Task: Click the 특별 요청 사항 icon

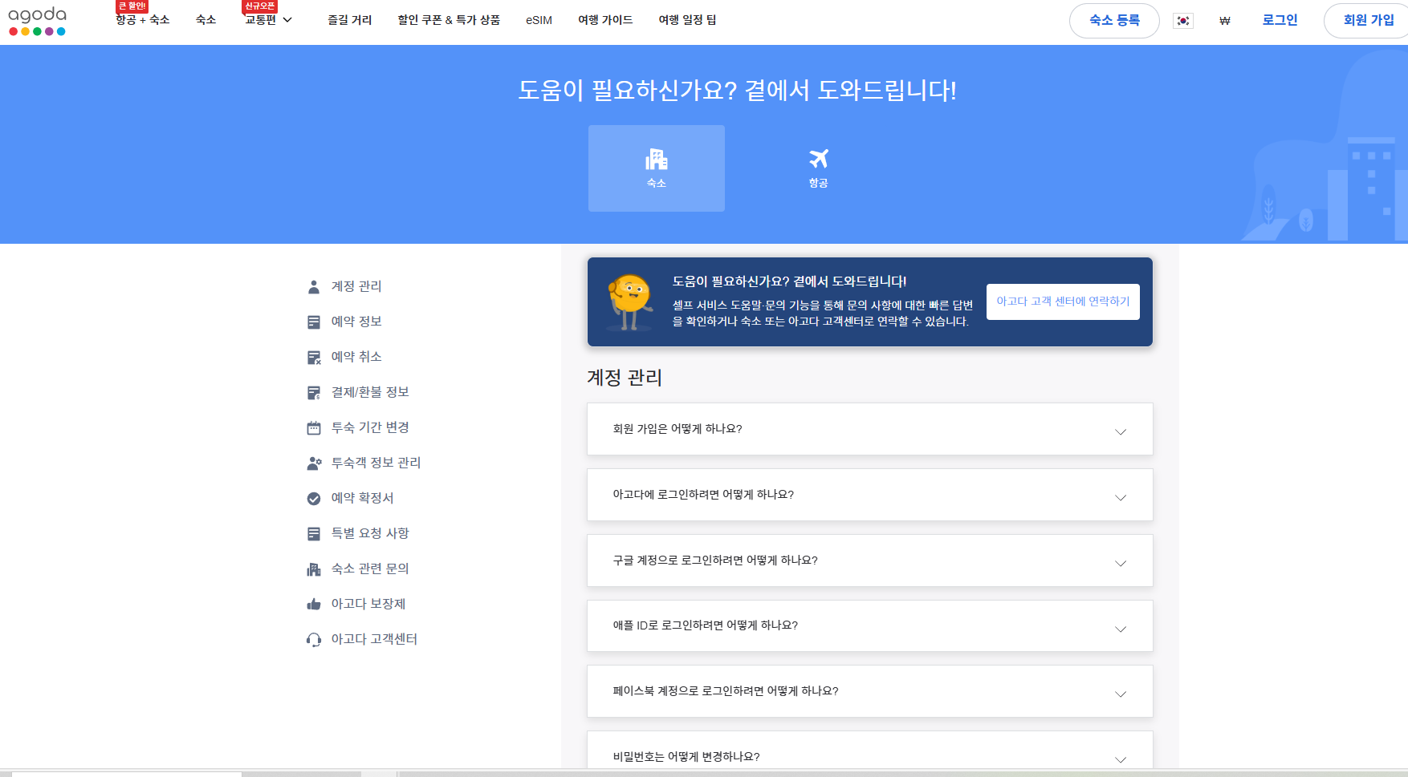Action: [x=314, y=534]
